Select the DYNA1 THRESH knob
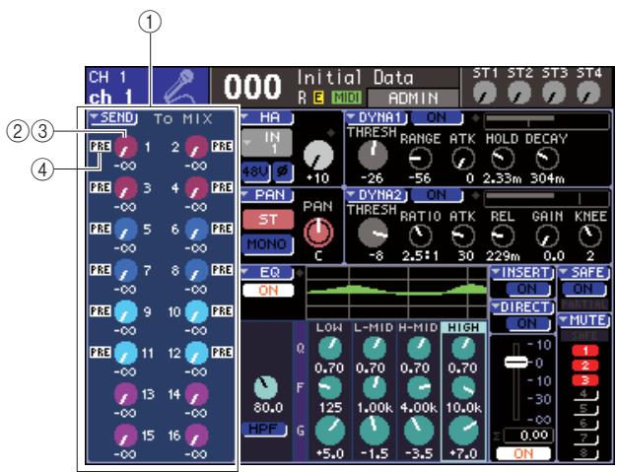Viewport: 617px width, 472px height. point(373,155)
